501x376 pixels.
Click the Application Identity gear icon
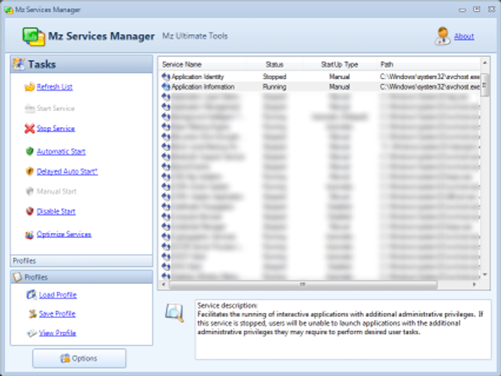click(x=166, y=77)
